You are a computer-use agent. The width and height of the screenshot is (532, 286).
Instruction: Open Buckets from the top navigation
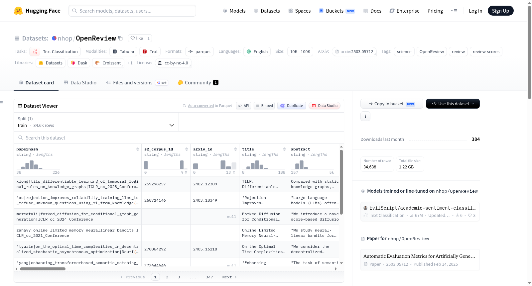tap(336, 11)
